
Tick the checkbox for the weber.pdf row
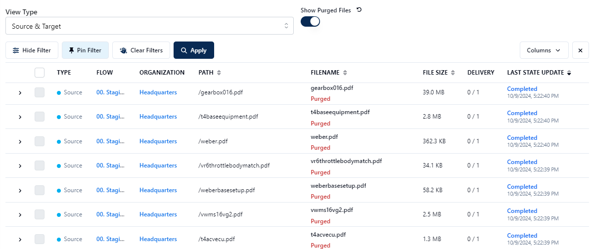pyautogui.click(x=40, y=141)
